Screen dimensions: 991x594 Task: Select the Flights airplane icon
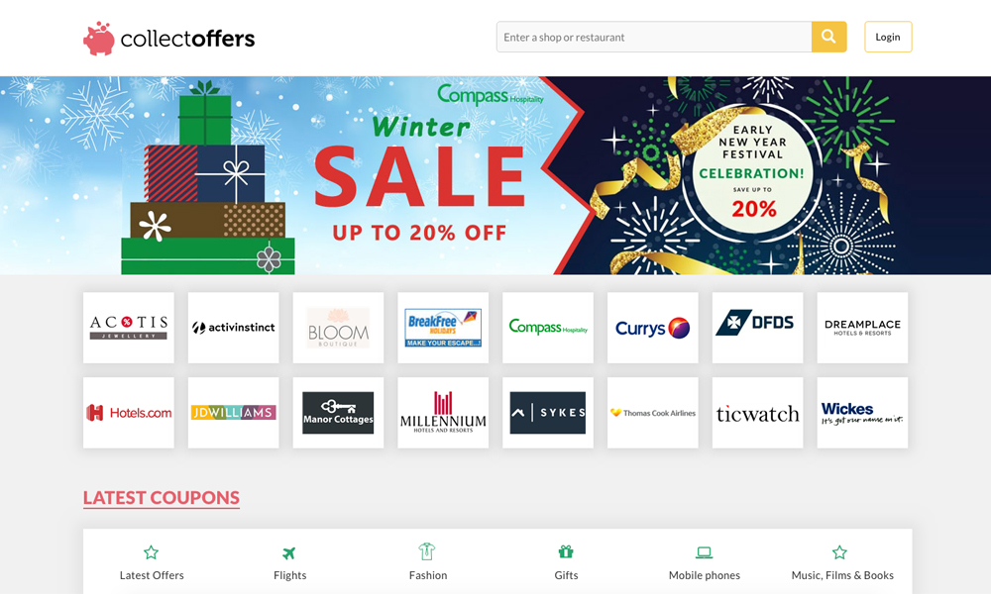[x=289, y=553]
